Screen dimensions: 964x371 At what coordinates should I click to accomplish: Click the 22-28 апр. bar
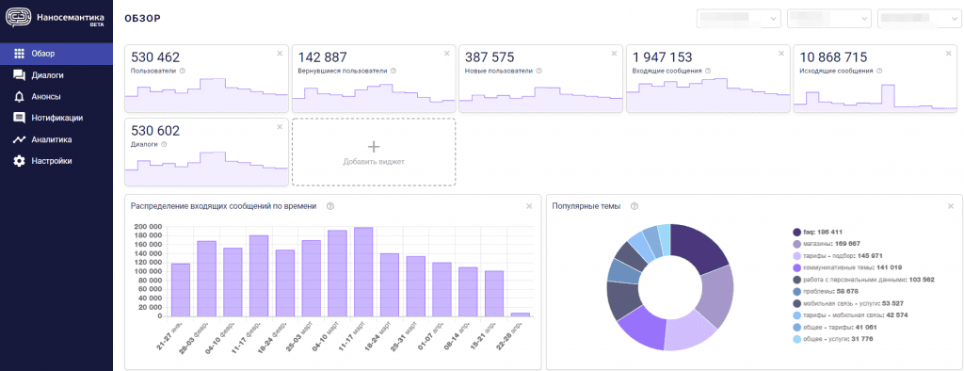tap(520, 315)
